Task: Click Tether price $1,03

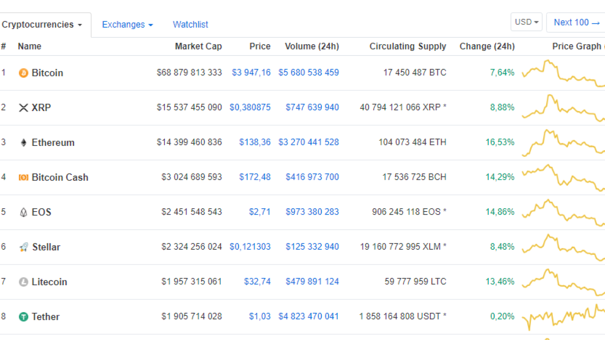Action: point(260,316)
